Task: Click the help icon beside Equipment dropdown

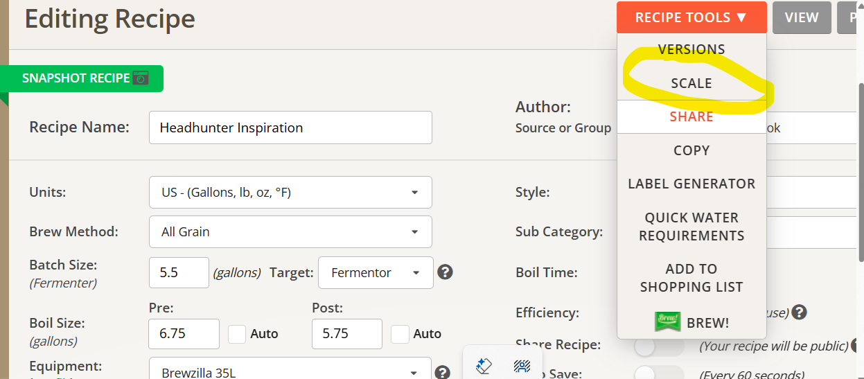Action: 443,373
